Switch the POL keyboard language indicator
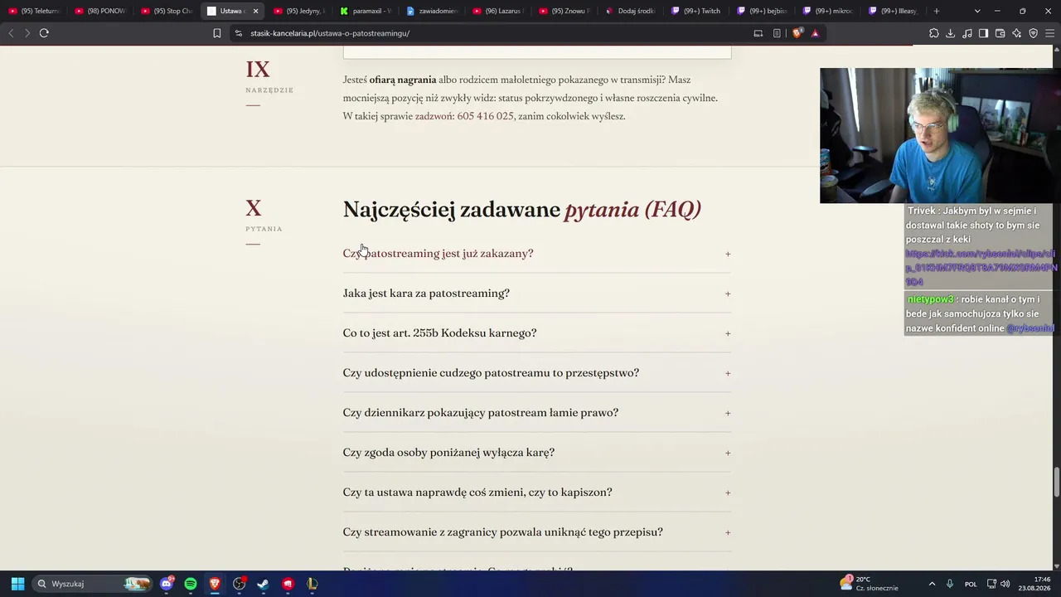1061x597 pixels. (x=971, y=584)
